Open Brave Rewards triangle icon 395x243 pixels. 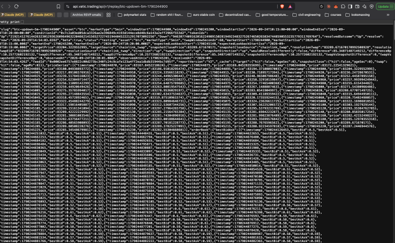click(290, 6)
